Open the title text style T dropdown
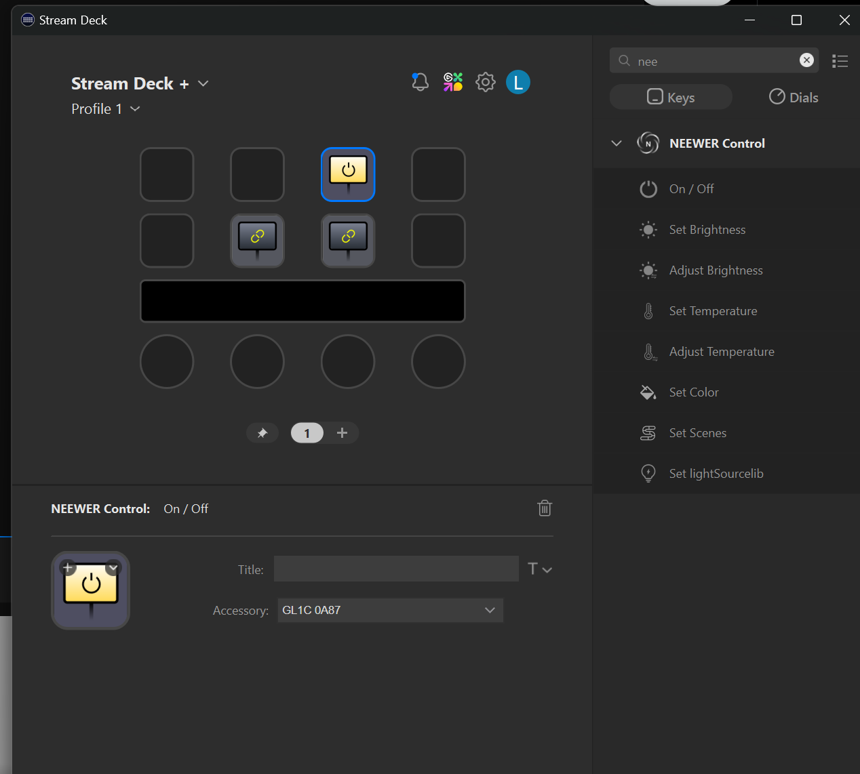Image resolution: width=860 pixels, height=774 pixels. click(540, 569)
